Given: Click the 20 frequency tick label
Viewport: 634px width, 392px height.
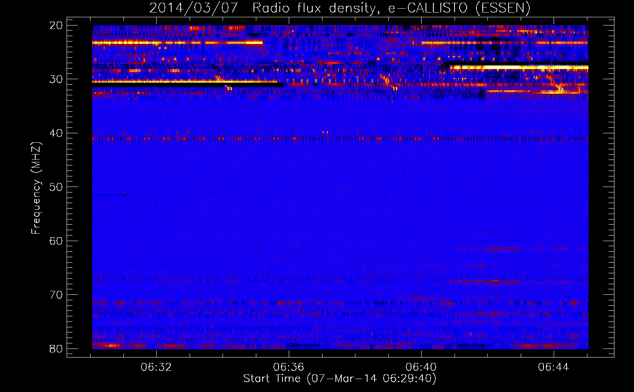Looking at the screenshot, I should [x=56, y=25].
